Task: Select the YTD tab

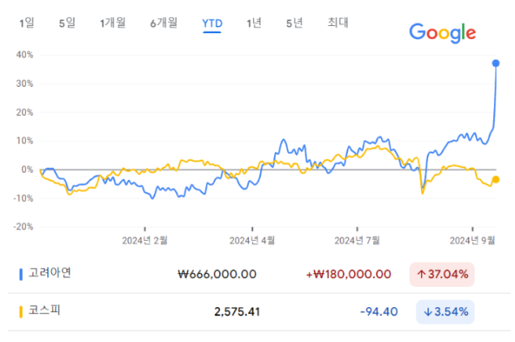Action: [212, 24]
